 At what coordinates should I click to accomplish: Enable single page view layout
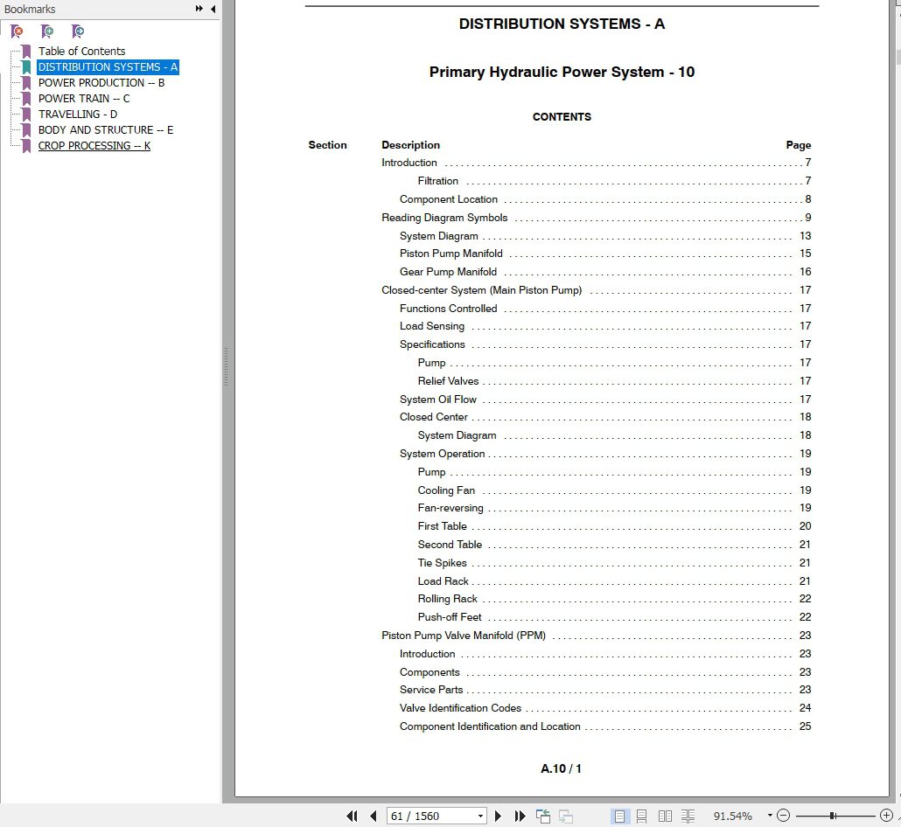(x=619, y=817)
